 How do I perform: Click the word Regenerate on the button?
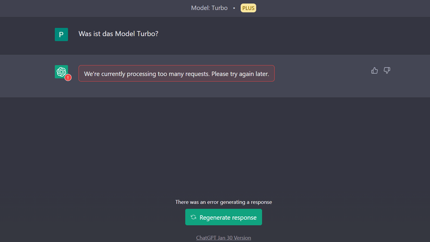click(x=214, y=217)
